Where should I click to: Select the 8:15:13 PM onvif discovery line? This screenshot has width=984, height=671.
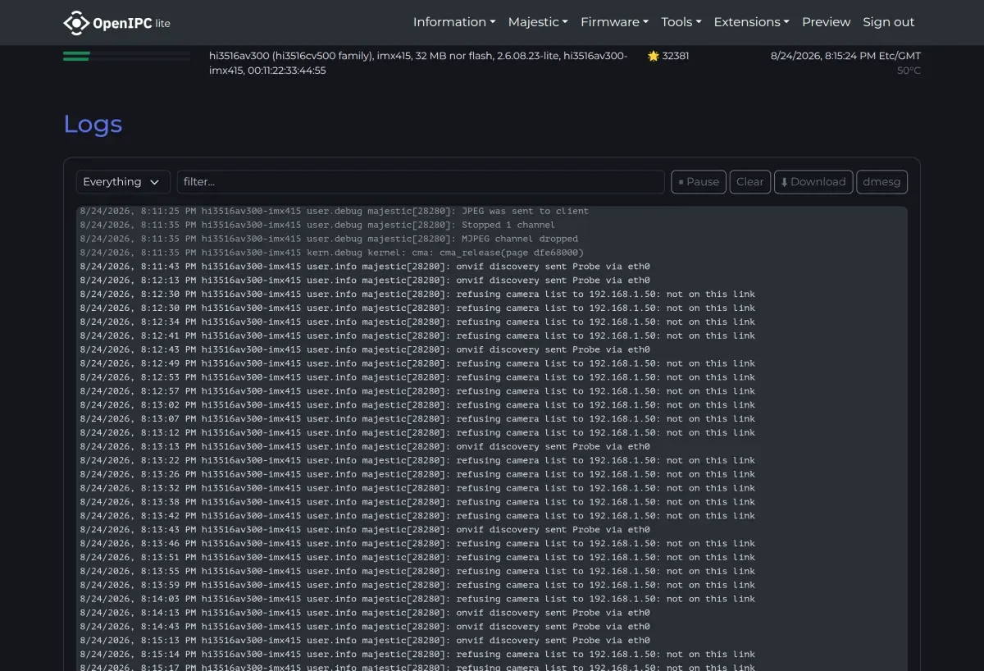click(365, 641)
